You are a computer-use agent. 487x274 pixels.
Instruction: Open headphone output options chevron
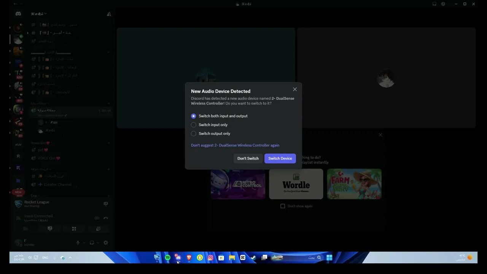98,243
